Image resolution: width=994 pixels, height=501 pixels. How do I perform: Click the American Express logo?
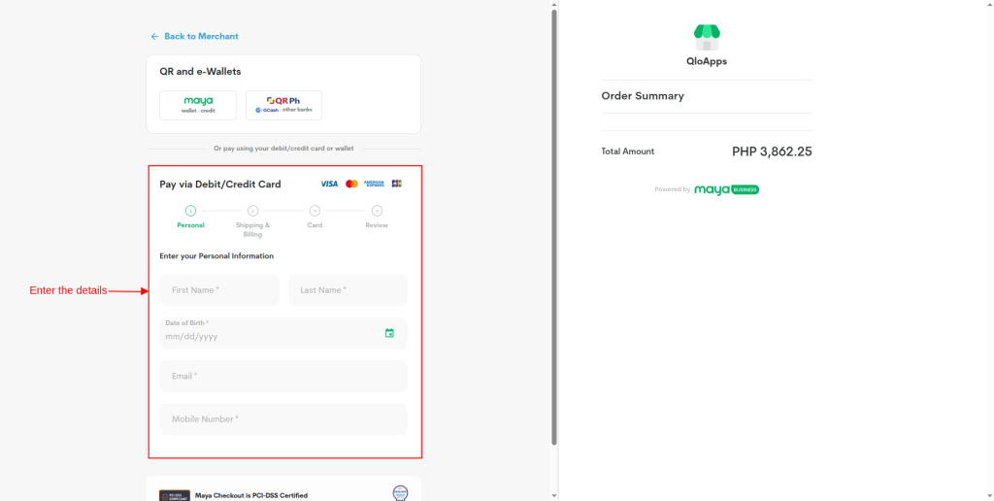click(x=374, y=184)
